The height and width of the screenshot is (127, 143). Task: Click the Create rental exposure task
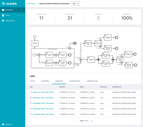[x=91, y=60]
